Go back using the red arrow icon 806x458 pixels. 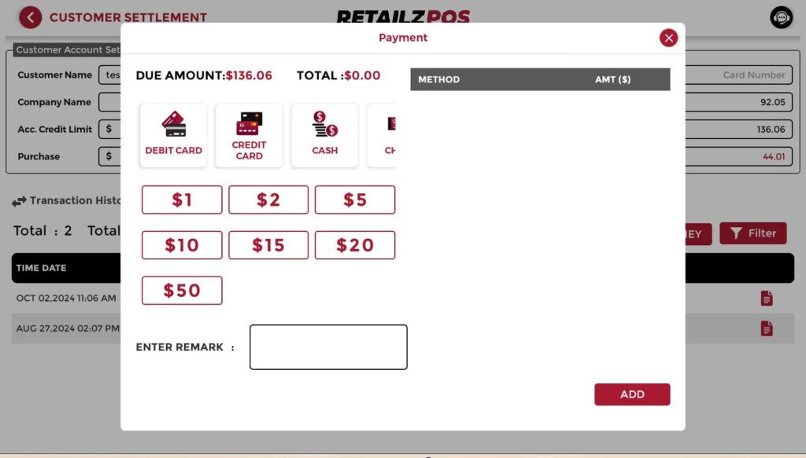pyautogui.click(x=31, y=17)
